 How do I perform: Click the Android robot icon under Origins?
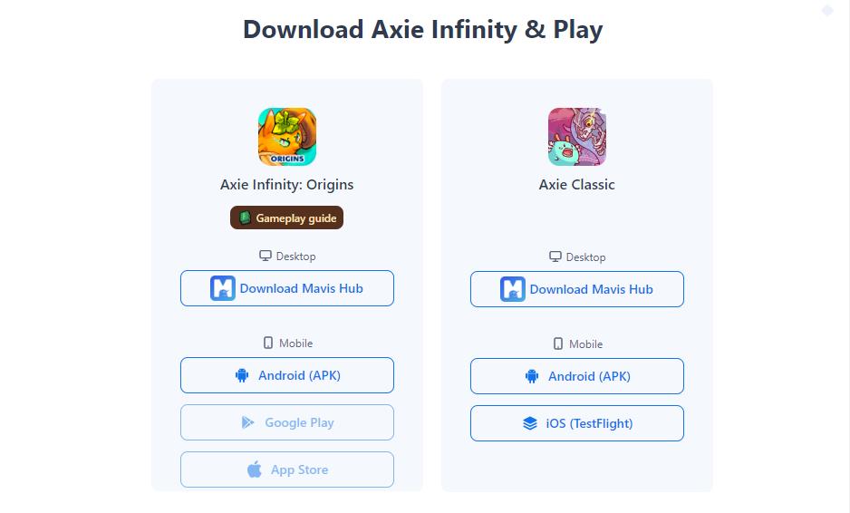pyautogui.click(x=242, y=375)
